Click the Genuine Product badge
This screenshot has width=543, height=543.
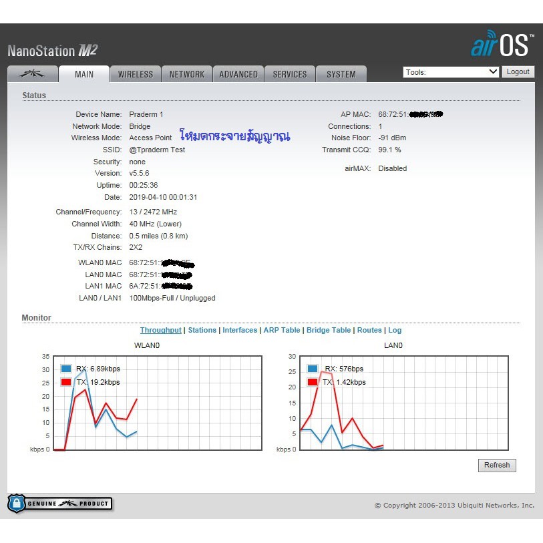pos(59,504)
